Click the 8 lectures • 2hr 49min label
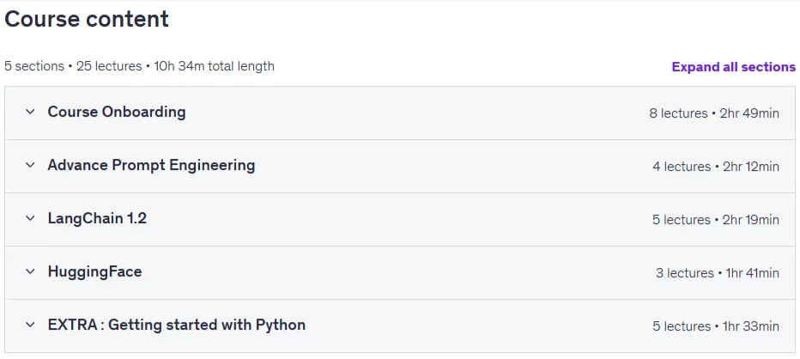 coord(714,113)
